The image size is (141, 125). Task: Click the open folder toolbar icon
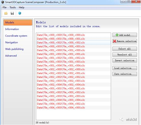6,13
